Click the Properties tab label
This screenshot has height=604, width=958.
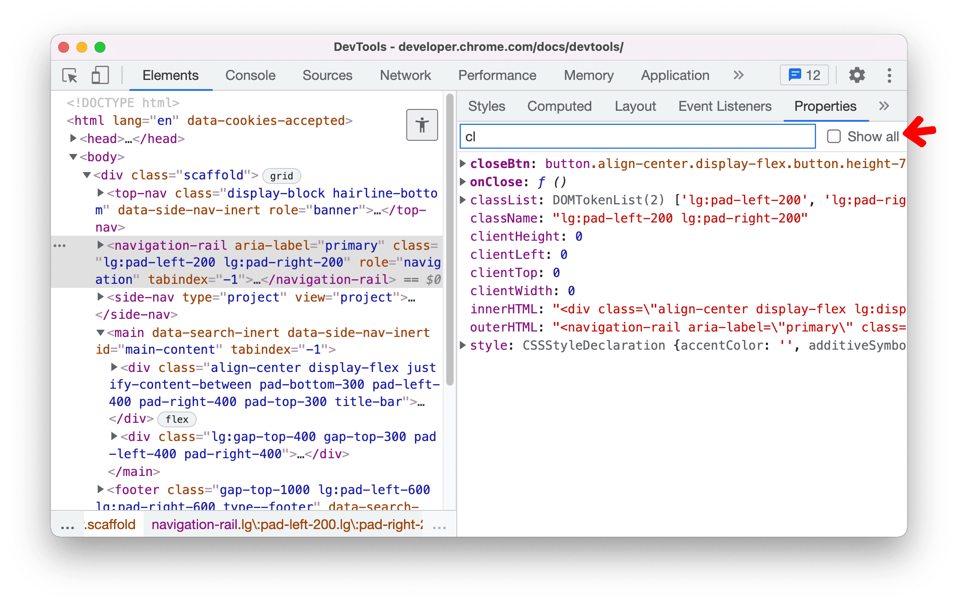click(824, 106)
